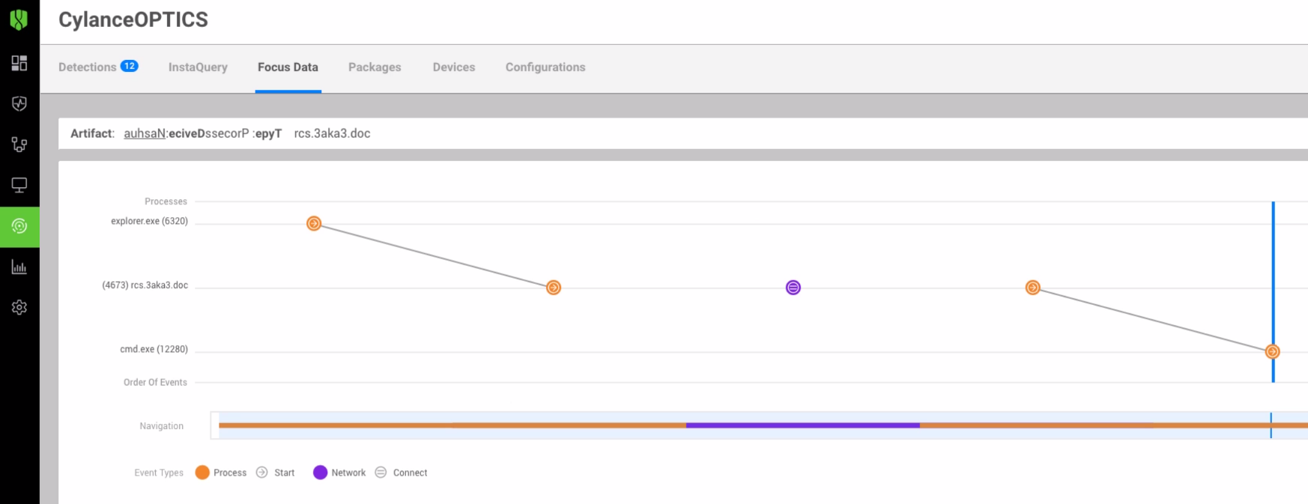Select the Focus Data tab
Screen dimensions: 1308x504
(288, 67)
